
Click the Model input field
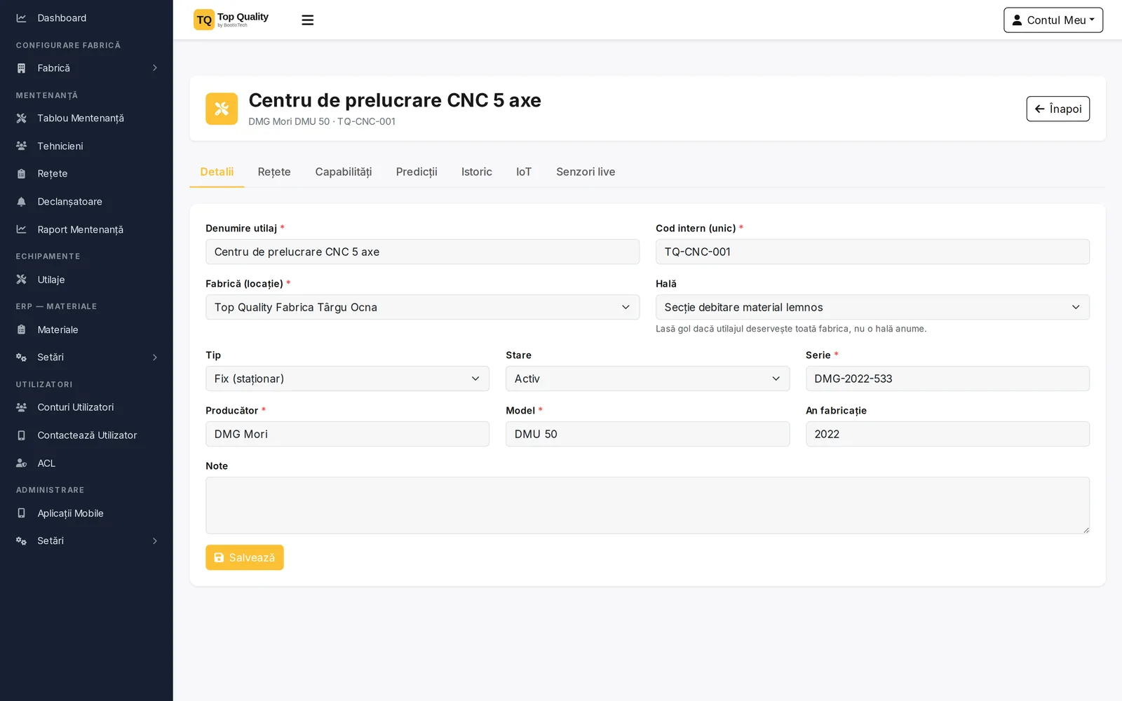pyautogui.click(x=647, y=434)
